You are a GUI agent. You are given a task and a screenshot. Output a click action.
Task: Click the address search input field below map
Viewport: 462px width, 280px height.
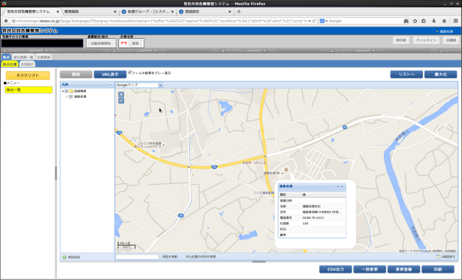(x=137, y=257)
